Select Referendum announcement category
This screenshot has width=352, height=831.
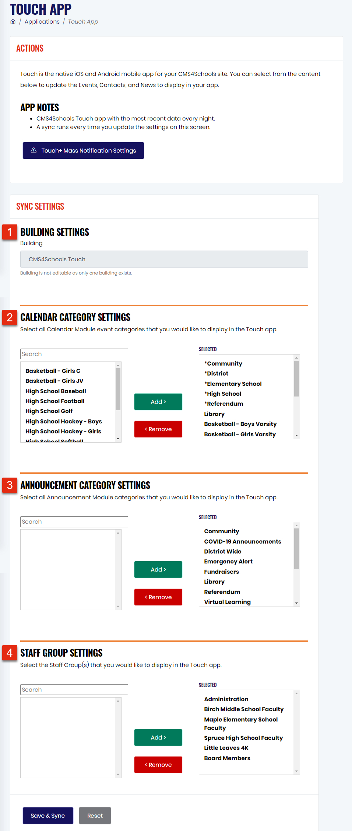coord(222,592)
